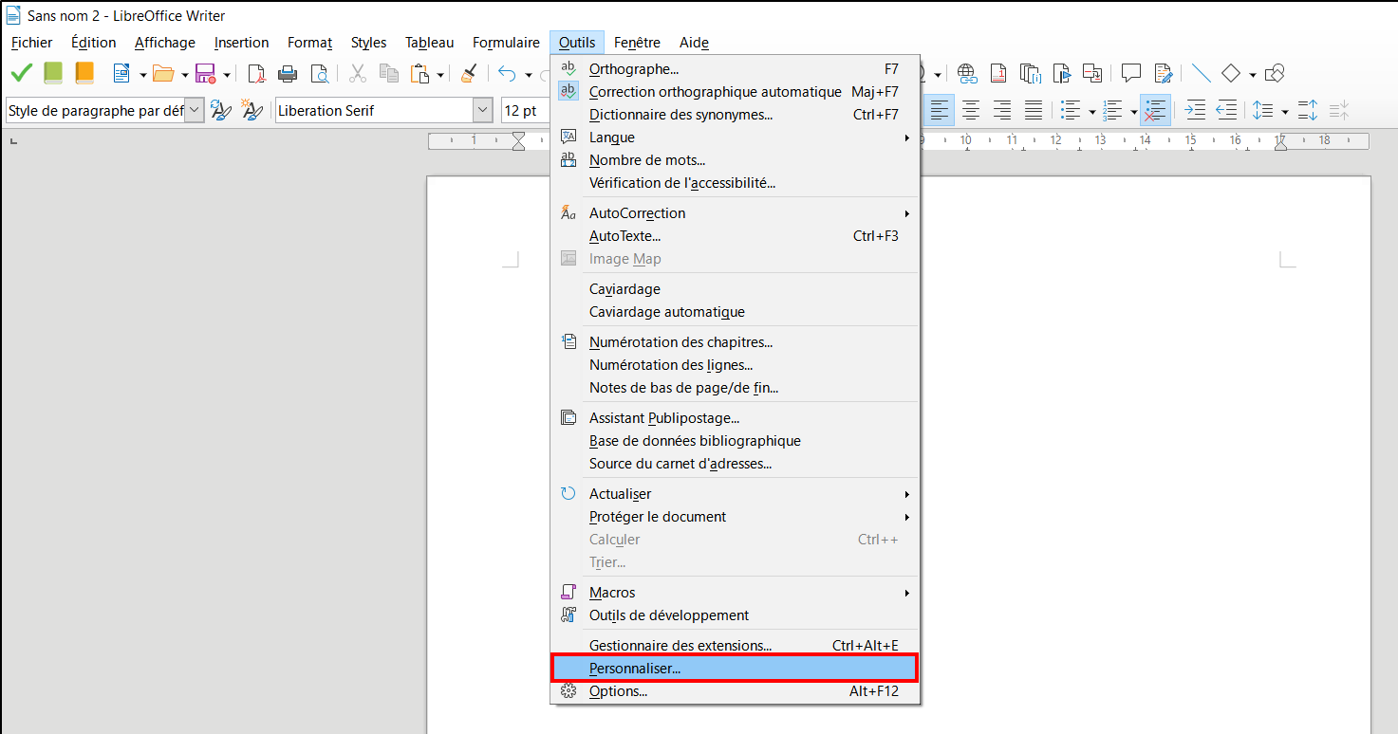The width and height of the screenshot is (1398, 734).
Task: Open the Macros submenu
Action: pos(736,593)
